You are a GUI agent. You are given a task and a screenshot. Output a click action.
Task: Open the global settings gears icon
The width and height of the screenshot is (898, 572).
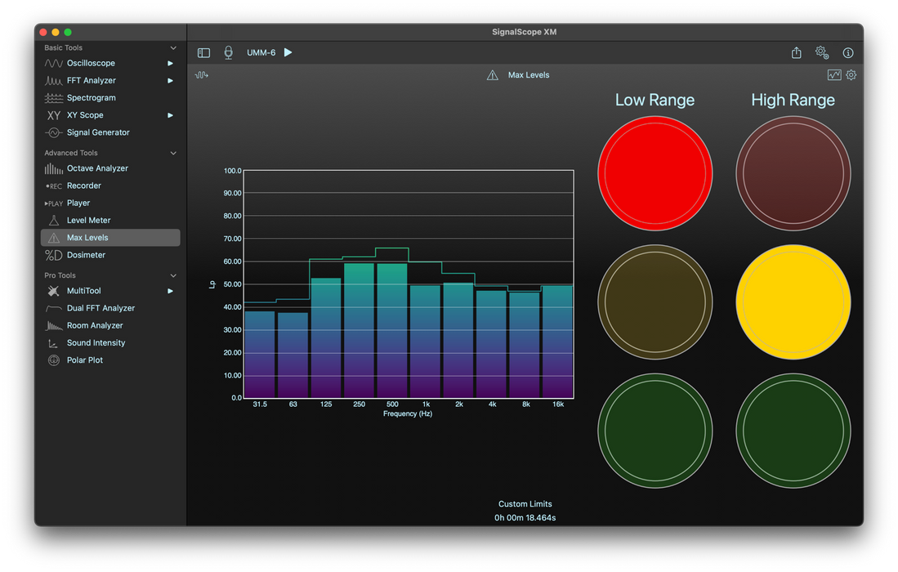[822, 52]
